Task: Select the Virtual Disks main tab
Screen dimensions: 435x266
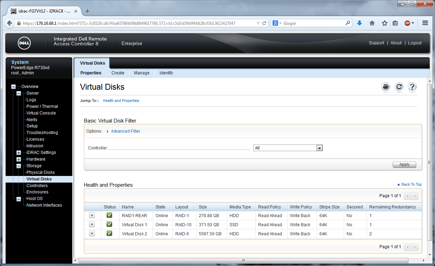Action: click(92, 63)
